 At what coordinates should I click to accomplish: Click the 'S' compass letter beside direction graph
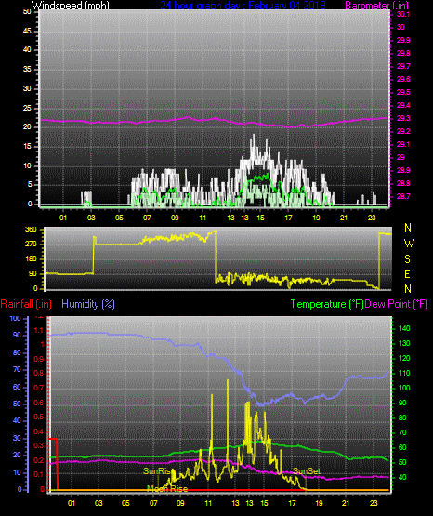pyautogui.click(x=408, y=259)
